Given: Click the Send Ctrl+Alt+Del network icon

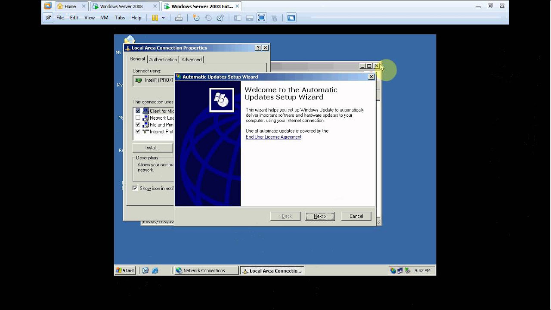Looking at the screenshot, I should [x=179, y=18].
